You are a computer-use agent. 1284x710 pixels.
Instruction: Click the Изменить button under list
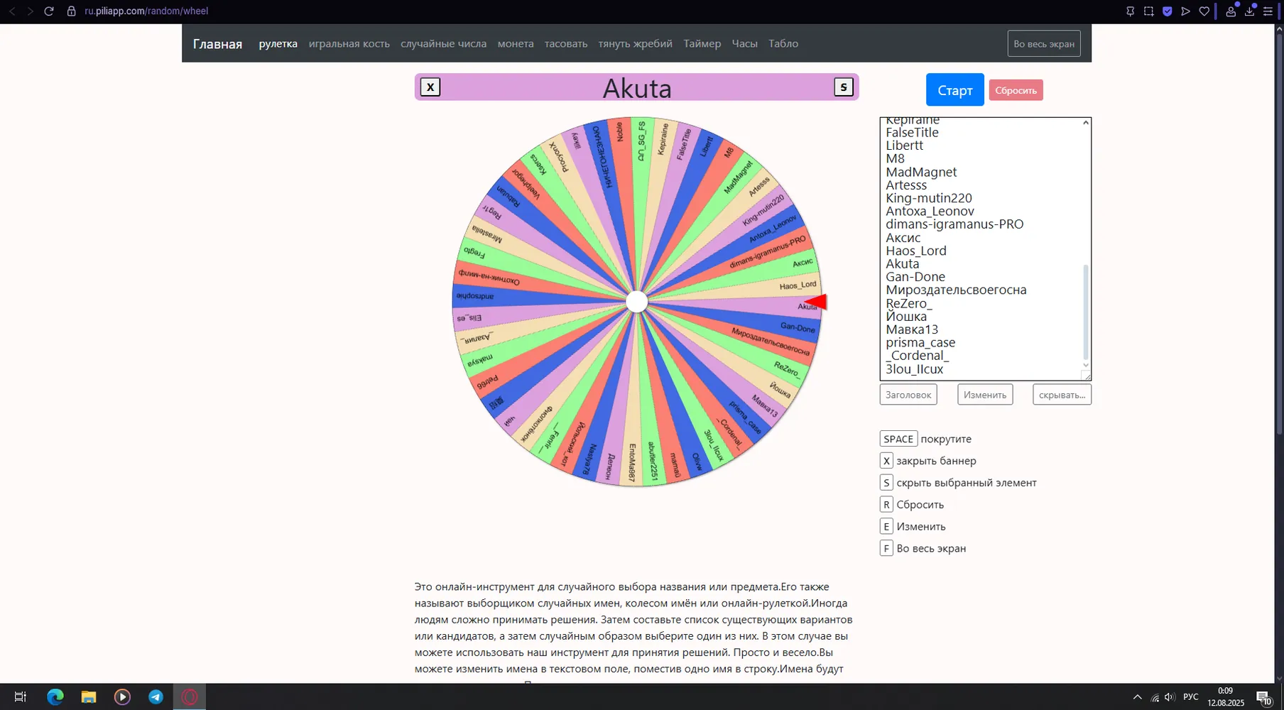985,395
